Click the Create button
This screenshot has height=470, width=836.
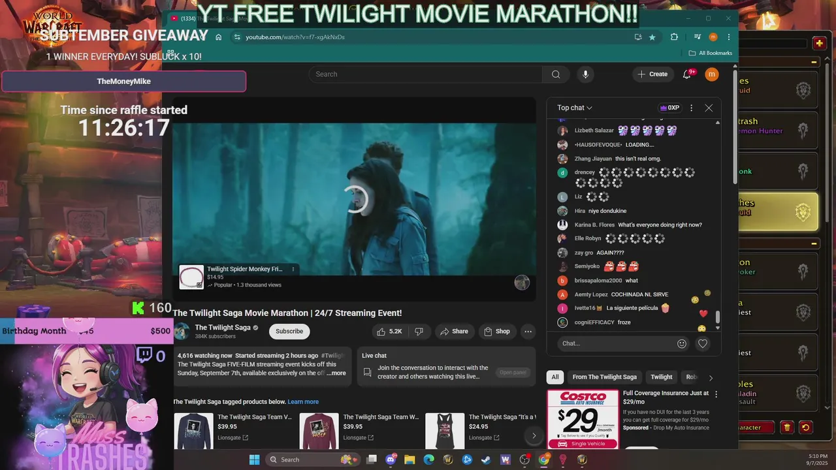tap(652, 74)
